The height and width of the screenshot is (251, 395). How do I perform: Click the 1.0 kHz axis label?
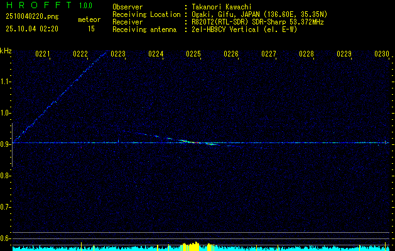[x=5, y=113]
